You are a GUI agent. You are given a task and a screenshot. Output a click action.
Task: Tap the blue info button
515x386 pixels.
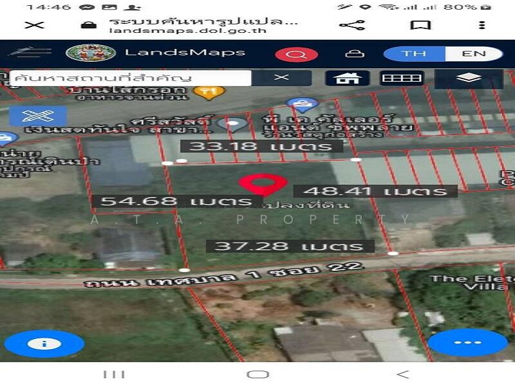(x=44, y=343)
